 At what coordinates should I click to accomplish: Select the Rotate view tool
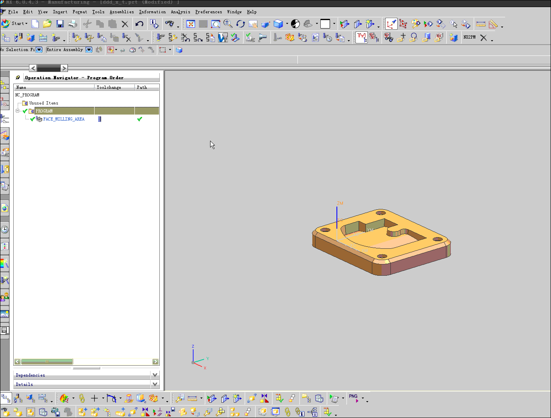(240, 24)
